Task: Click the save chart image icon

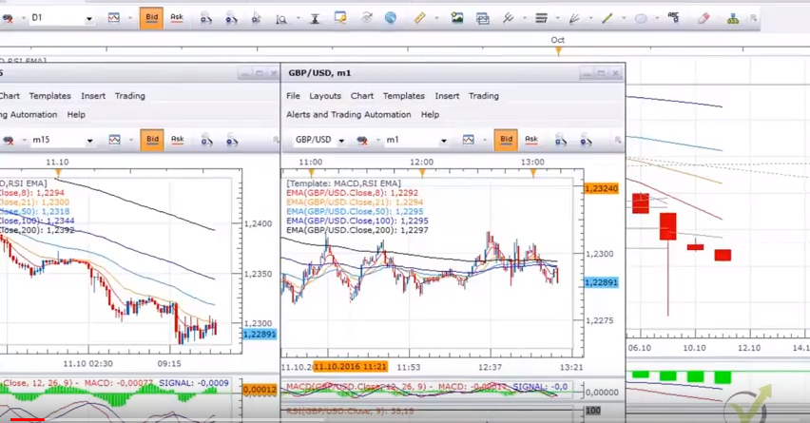Action: click(x=457, y=18)
